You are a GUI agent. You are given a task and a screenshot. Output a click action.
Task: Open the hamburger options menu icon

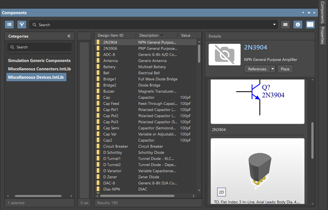[286, 25]
